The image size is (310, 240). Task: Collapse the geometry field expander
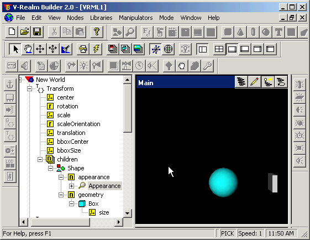coord(61,195)
